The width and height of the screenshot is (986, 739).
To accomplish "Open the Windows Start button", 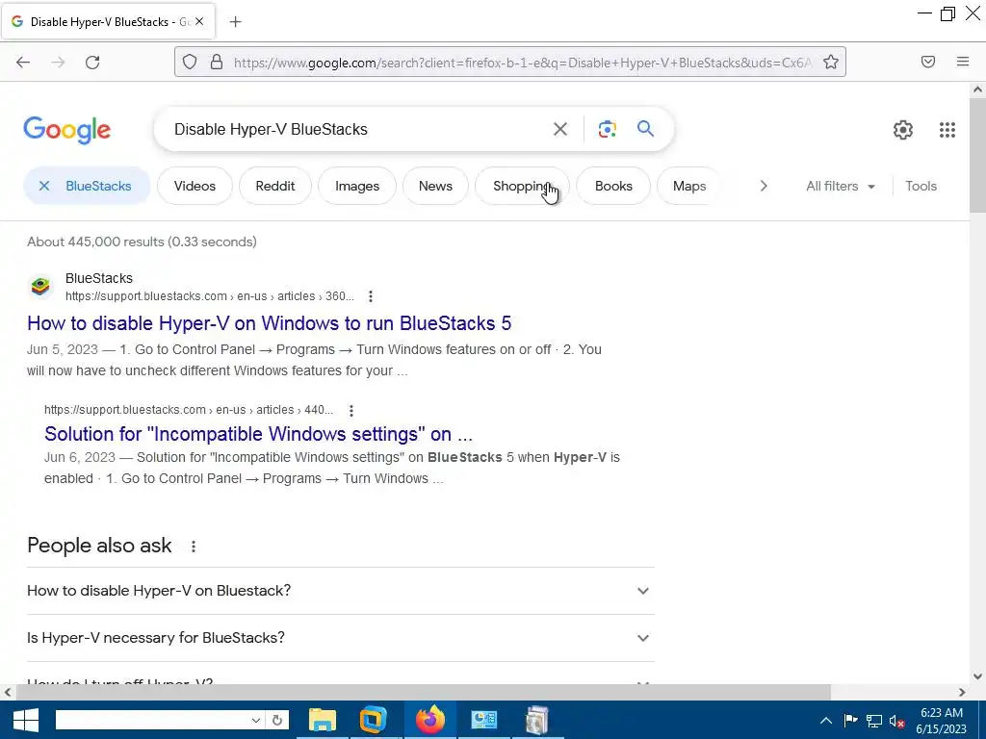I will pyautogui.click(x=26, y=720).
